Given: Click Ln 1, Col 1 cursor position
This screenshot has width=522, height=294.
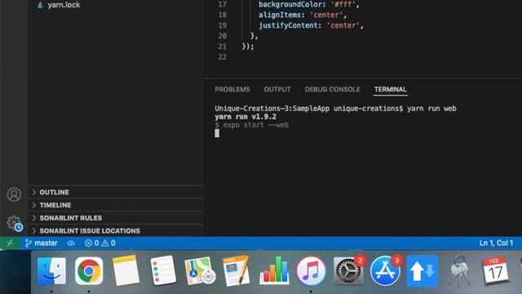Looking at the screenshot, I should 496,243.
